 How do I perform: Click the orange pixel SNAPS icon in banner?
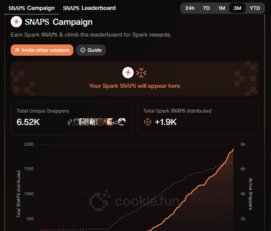point(141,73)
